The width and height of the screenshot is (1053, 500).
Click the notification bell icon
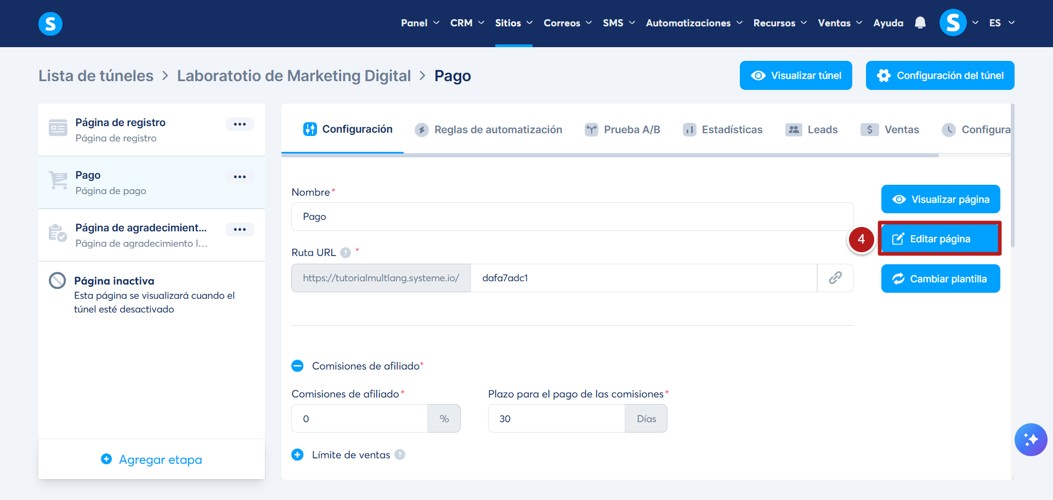click(920, 23)
